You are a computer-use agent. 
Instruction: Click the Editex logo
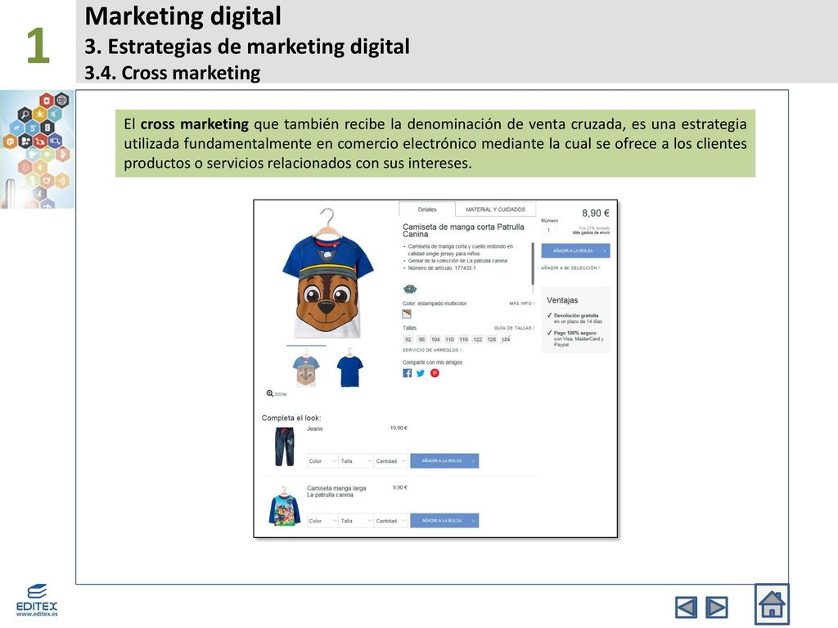pos(36,599)
